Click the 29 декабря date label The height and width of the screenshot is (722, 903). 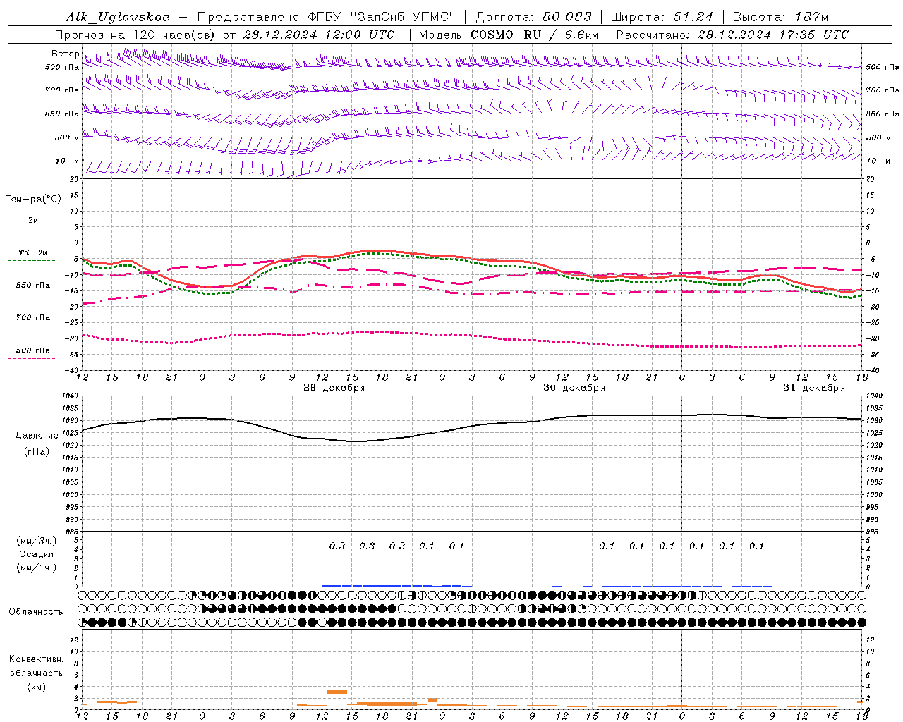click(x=334, y=388)
